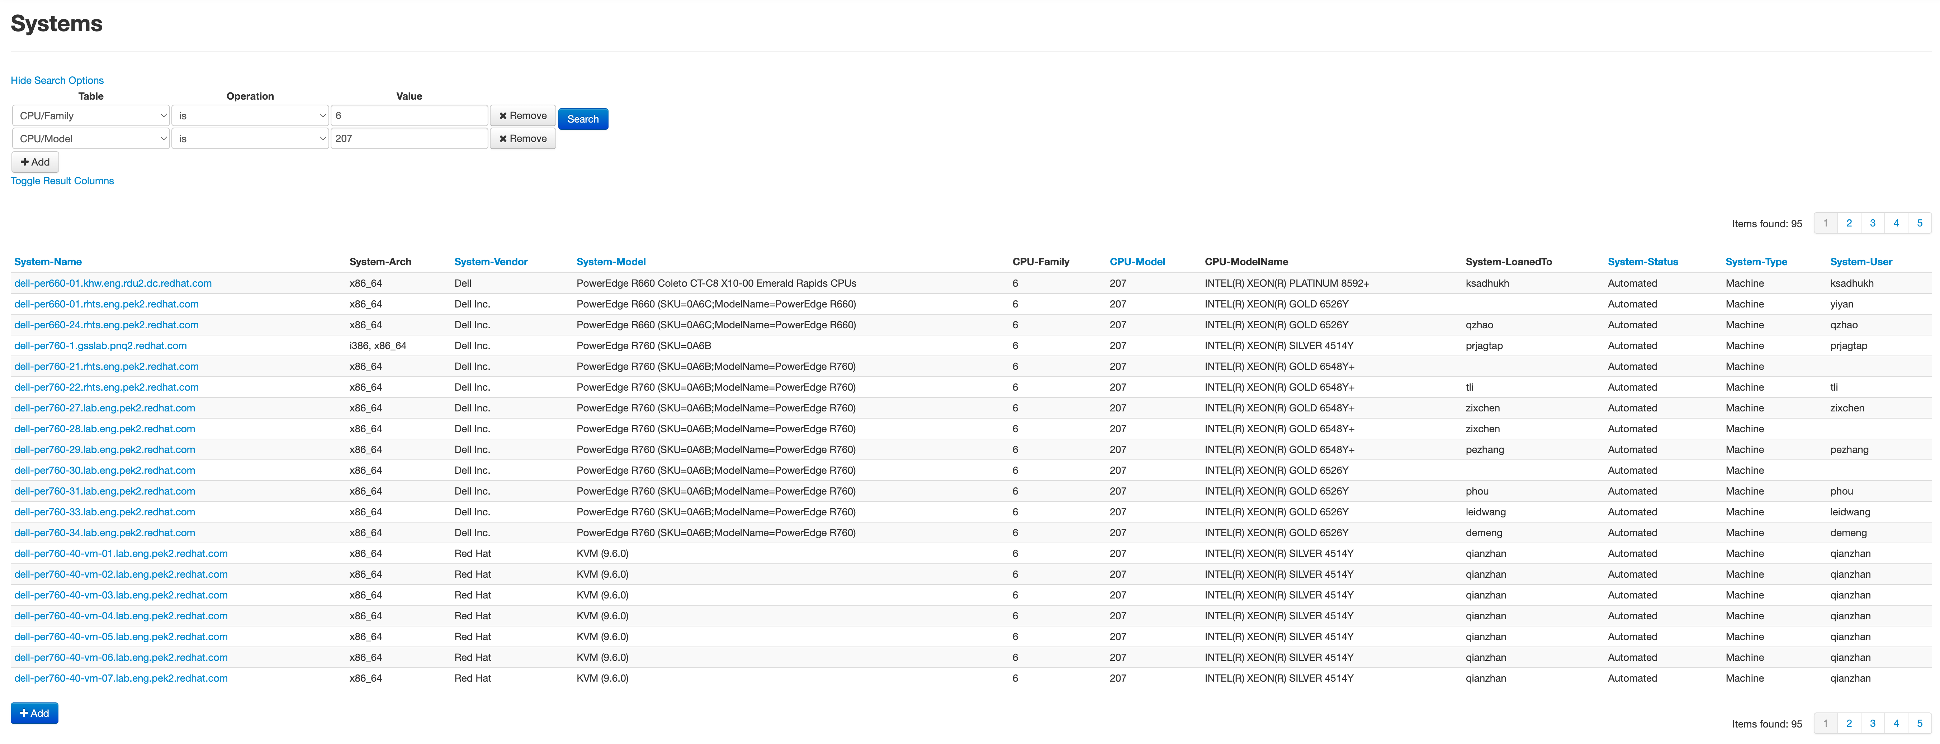Screen dimensions: 1940x744
Task: Click the value field containing 207
Action: [409, 139]
